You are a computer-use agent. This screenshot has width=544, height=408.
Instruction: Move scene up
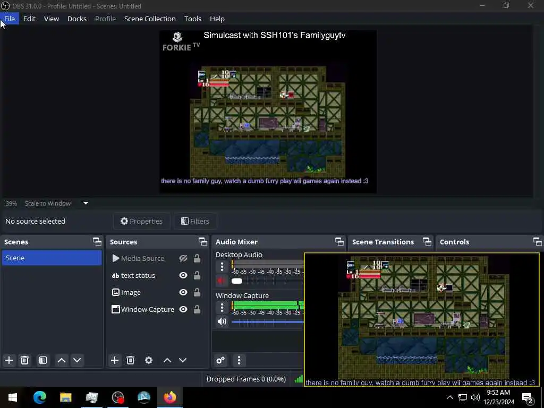coord(62,360)
